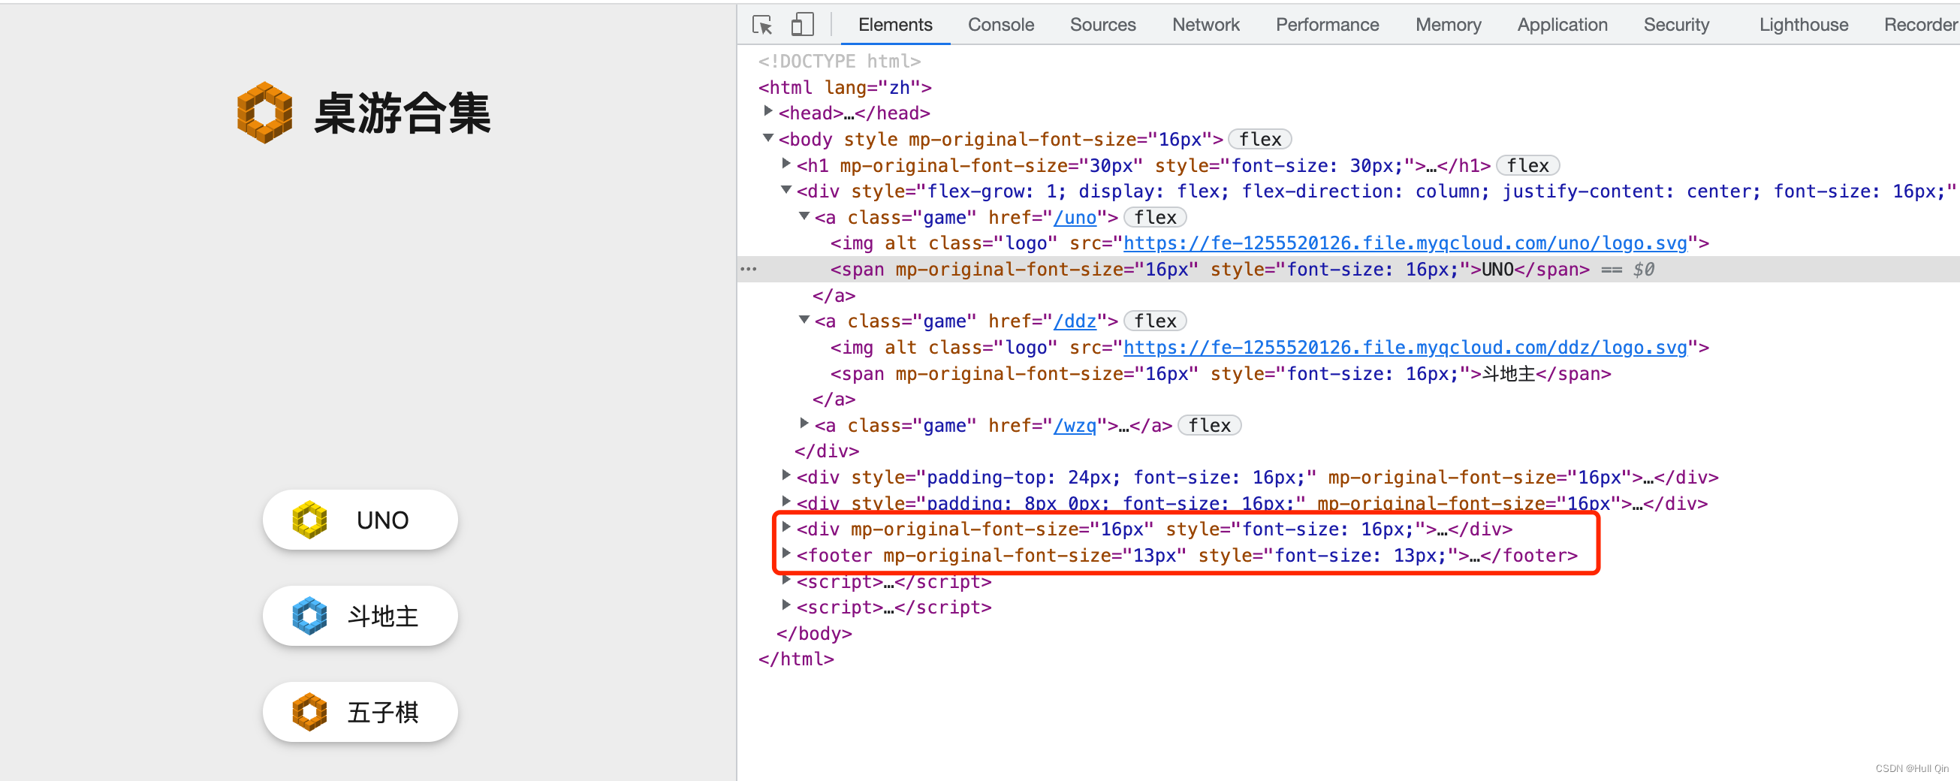The width and height of the screenshot is (1960, 781).
Task: Open the Elements tab
Action: pyautogui.click(x=895, y=25)
